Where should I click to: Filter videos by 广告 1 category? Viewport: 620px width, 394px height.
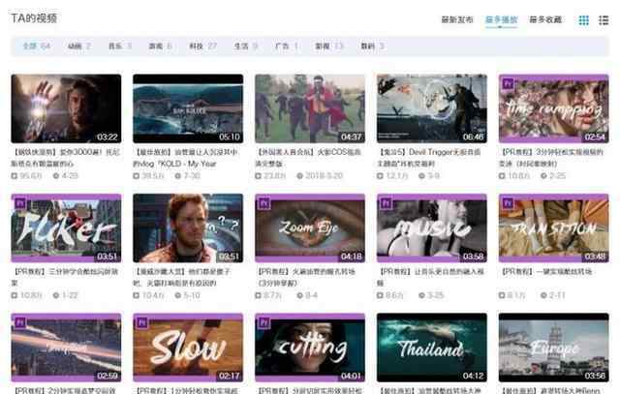(287, 45)
